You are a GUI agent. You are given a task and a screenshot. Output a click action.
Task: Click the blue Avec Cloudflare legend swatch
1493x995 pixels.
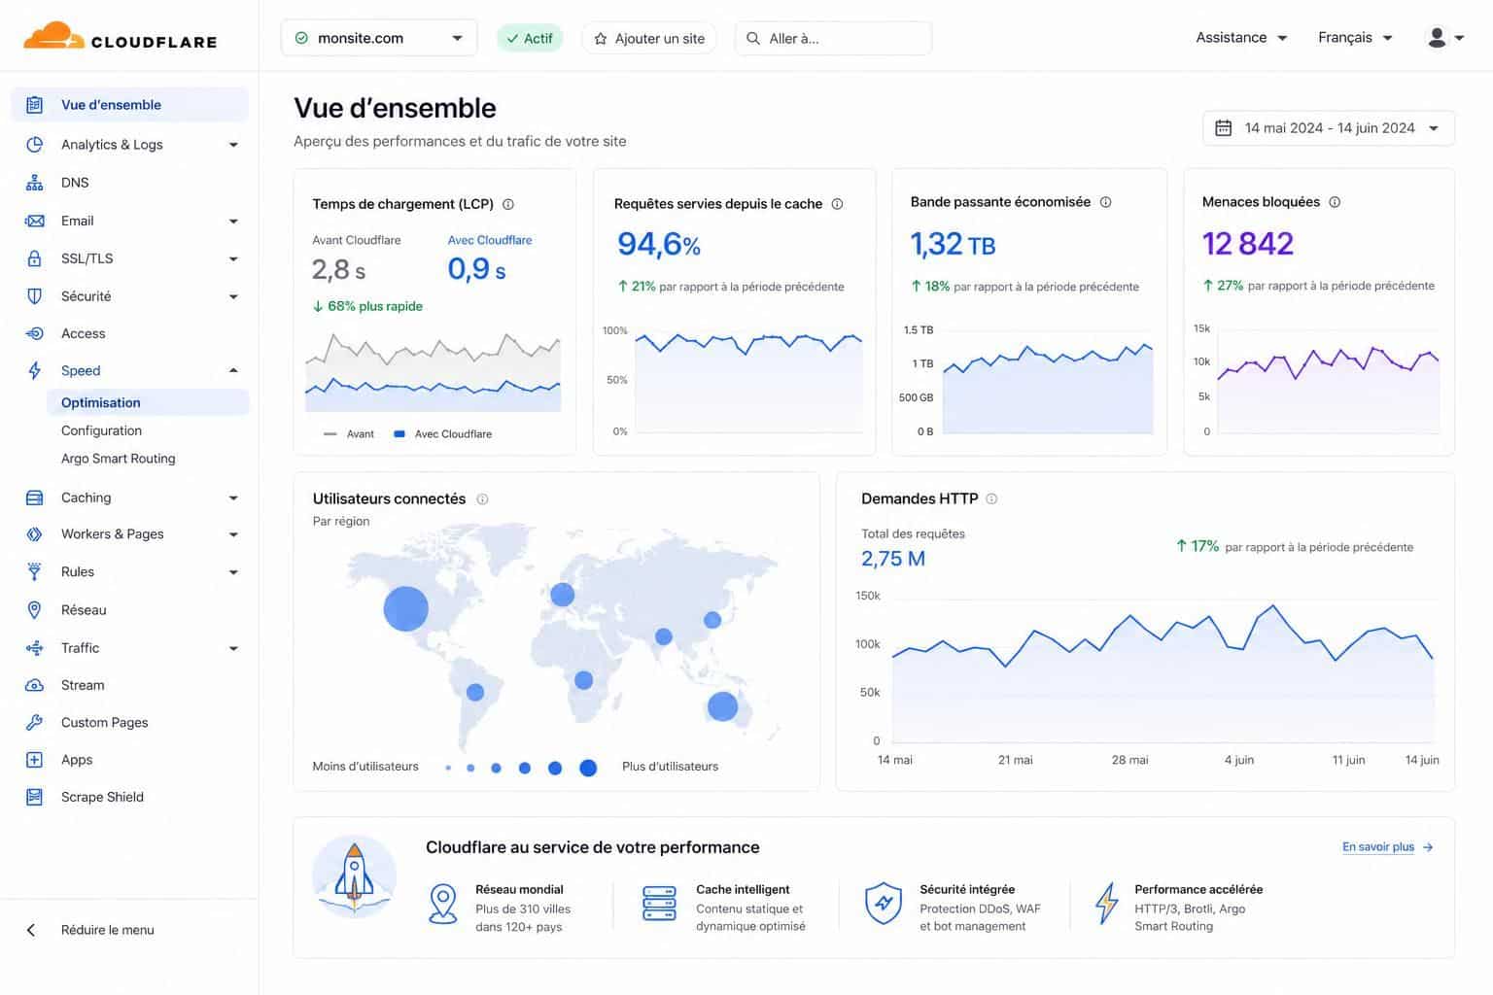click(399, 434)
